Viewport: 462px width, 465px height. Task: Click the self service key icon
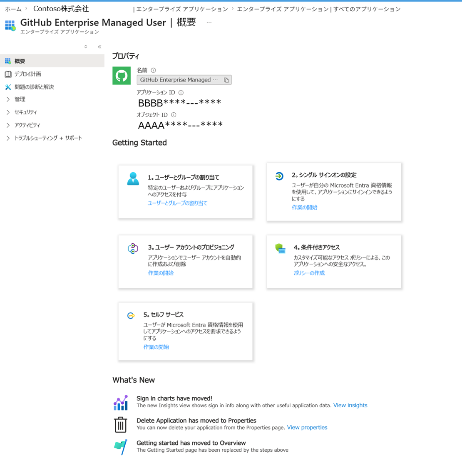(x=131, y=316)
